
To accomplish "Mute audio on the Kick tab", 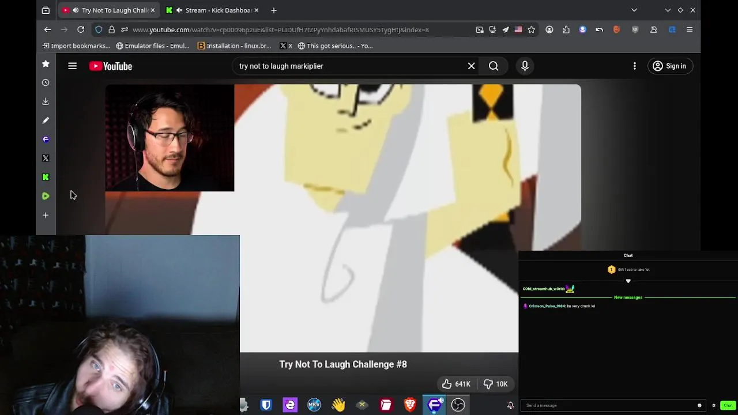I will 180,10.
